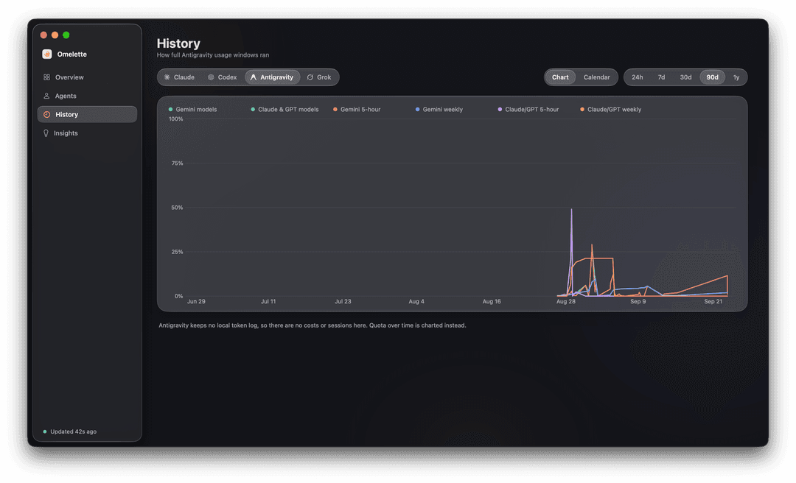Click the Insights lightbulb icon in sidebar

click(x=46, y=133)
